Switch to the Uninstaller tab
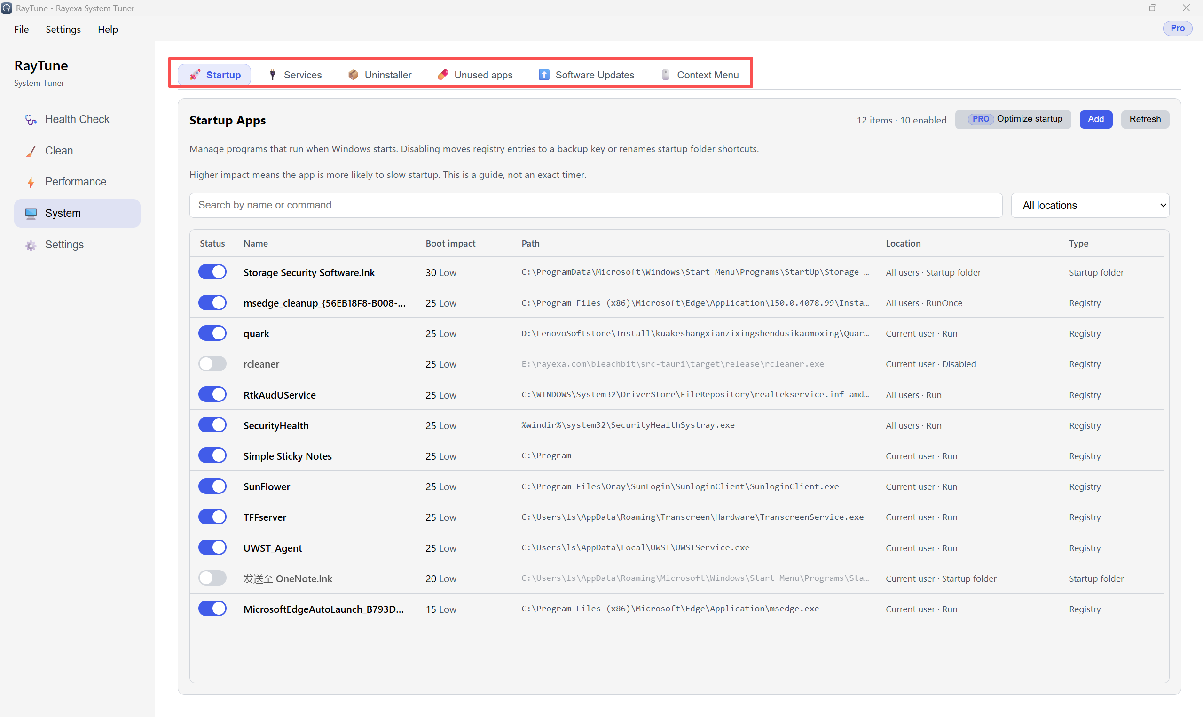1203x717 pixels. coord(380,75)
